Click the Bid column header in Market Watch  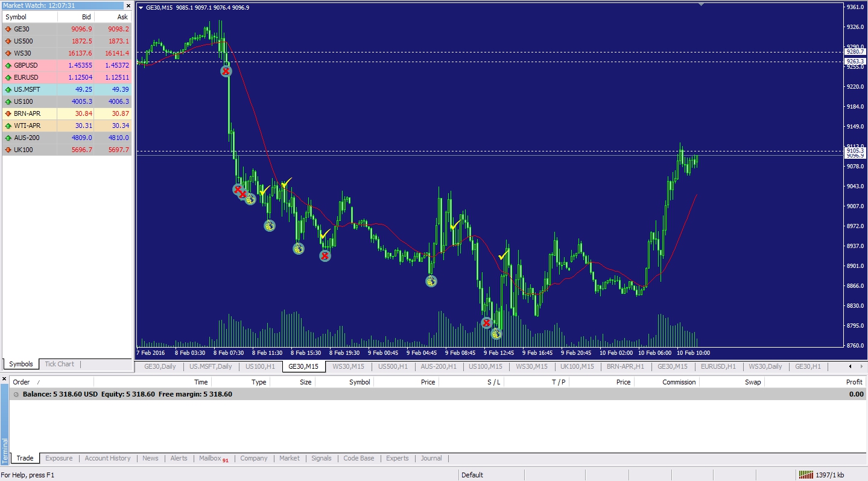85,17
